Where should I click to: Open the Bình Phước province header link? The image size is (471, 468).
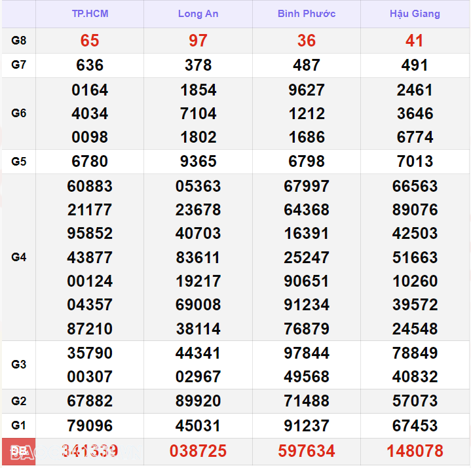(306, 14)
